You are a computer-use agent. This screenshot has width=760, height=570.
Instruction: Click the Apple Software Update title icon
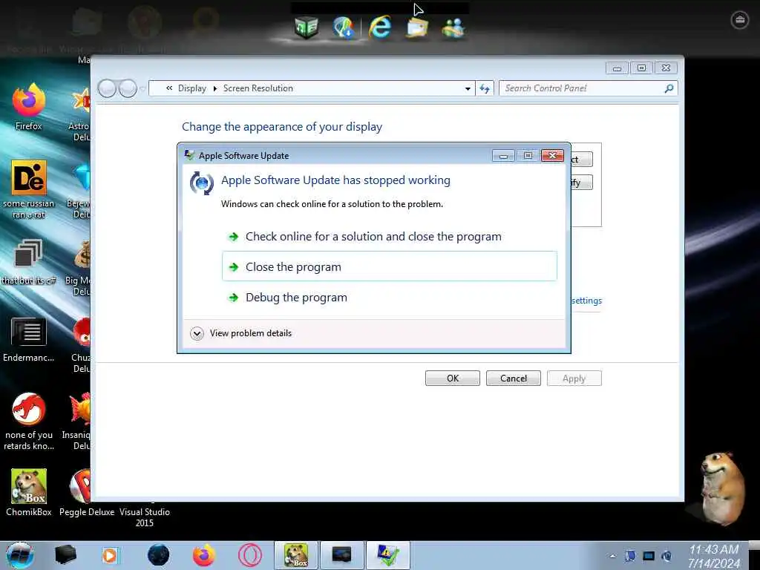coord(189,155)
